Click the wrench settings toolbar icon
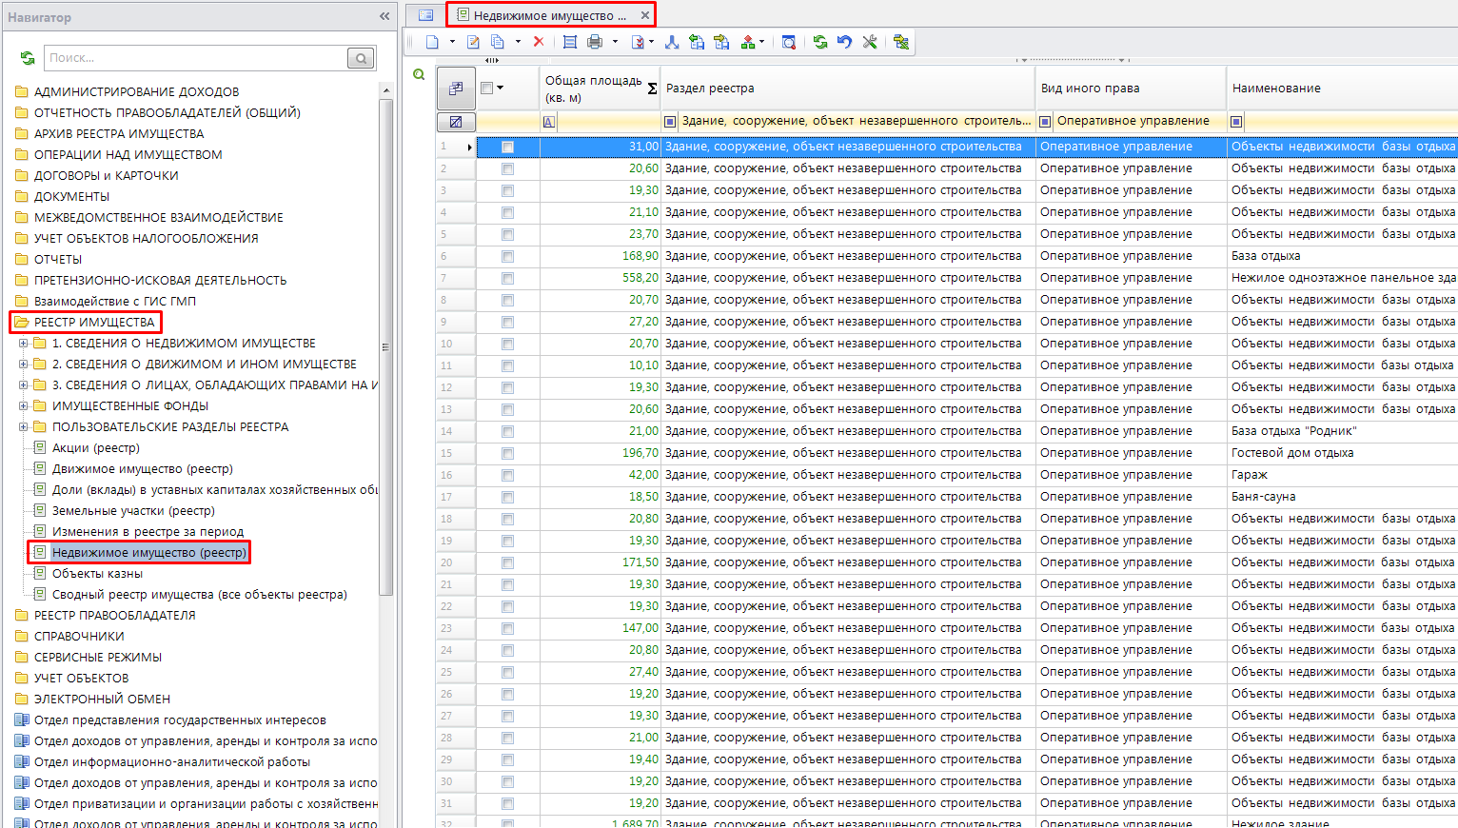This screenshot has width=1458, height=828. (x=870, y=42)
